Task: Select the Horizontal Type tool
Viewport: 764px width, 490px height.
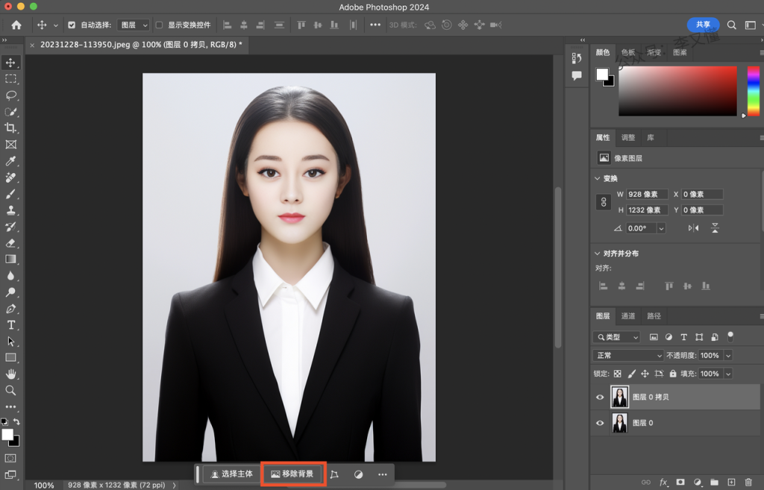Action: pyautogui.click(x=11, y=325)
